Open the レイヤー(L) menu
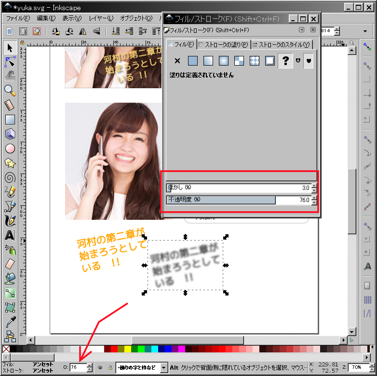 [101, 18]
